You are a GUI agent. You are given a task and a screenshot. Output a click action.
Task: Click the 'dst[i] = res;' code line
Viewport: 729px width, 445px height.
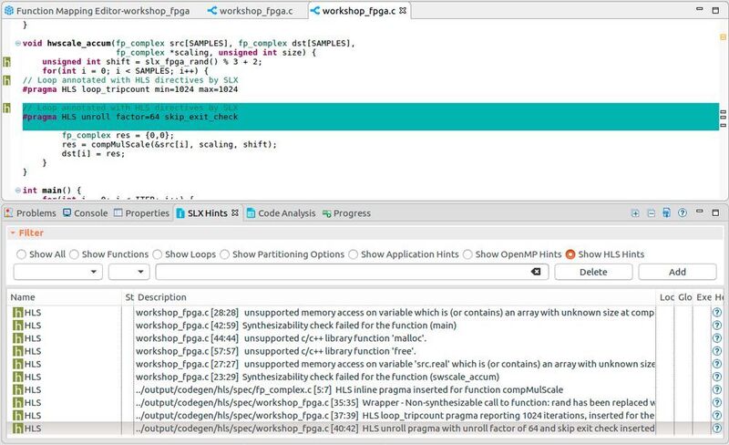93,153
